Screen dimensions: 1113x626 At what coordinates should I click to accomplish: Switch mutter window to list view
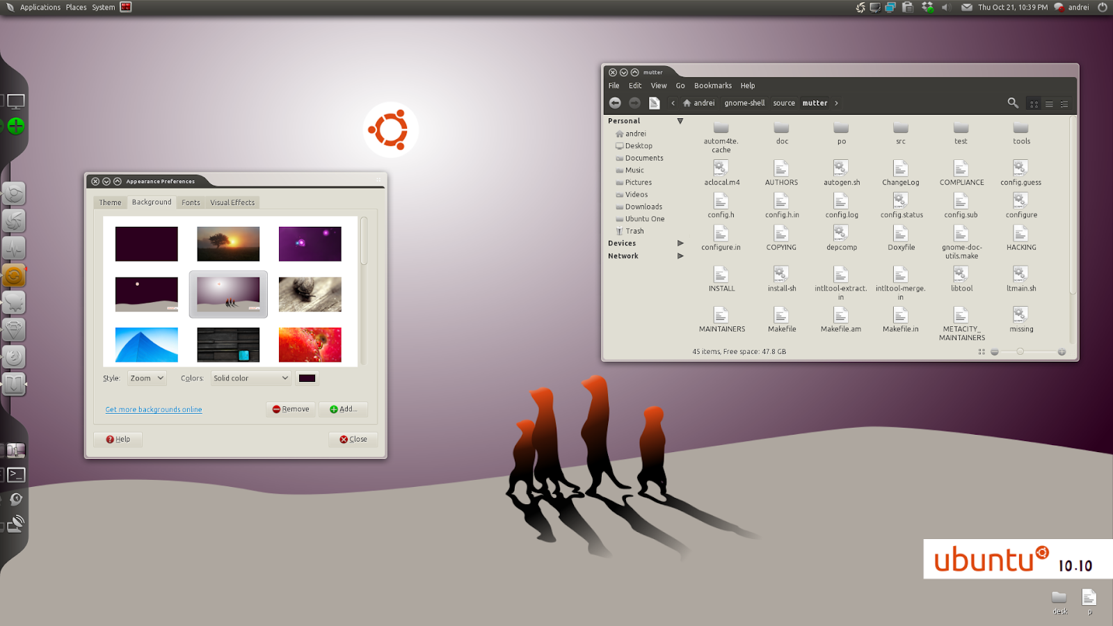pyautogui.click(x=1049, y=104)
